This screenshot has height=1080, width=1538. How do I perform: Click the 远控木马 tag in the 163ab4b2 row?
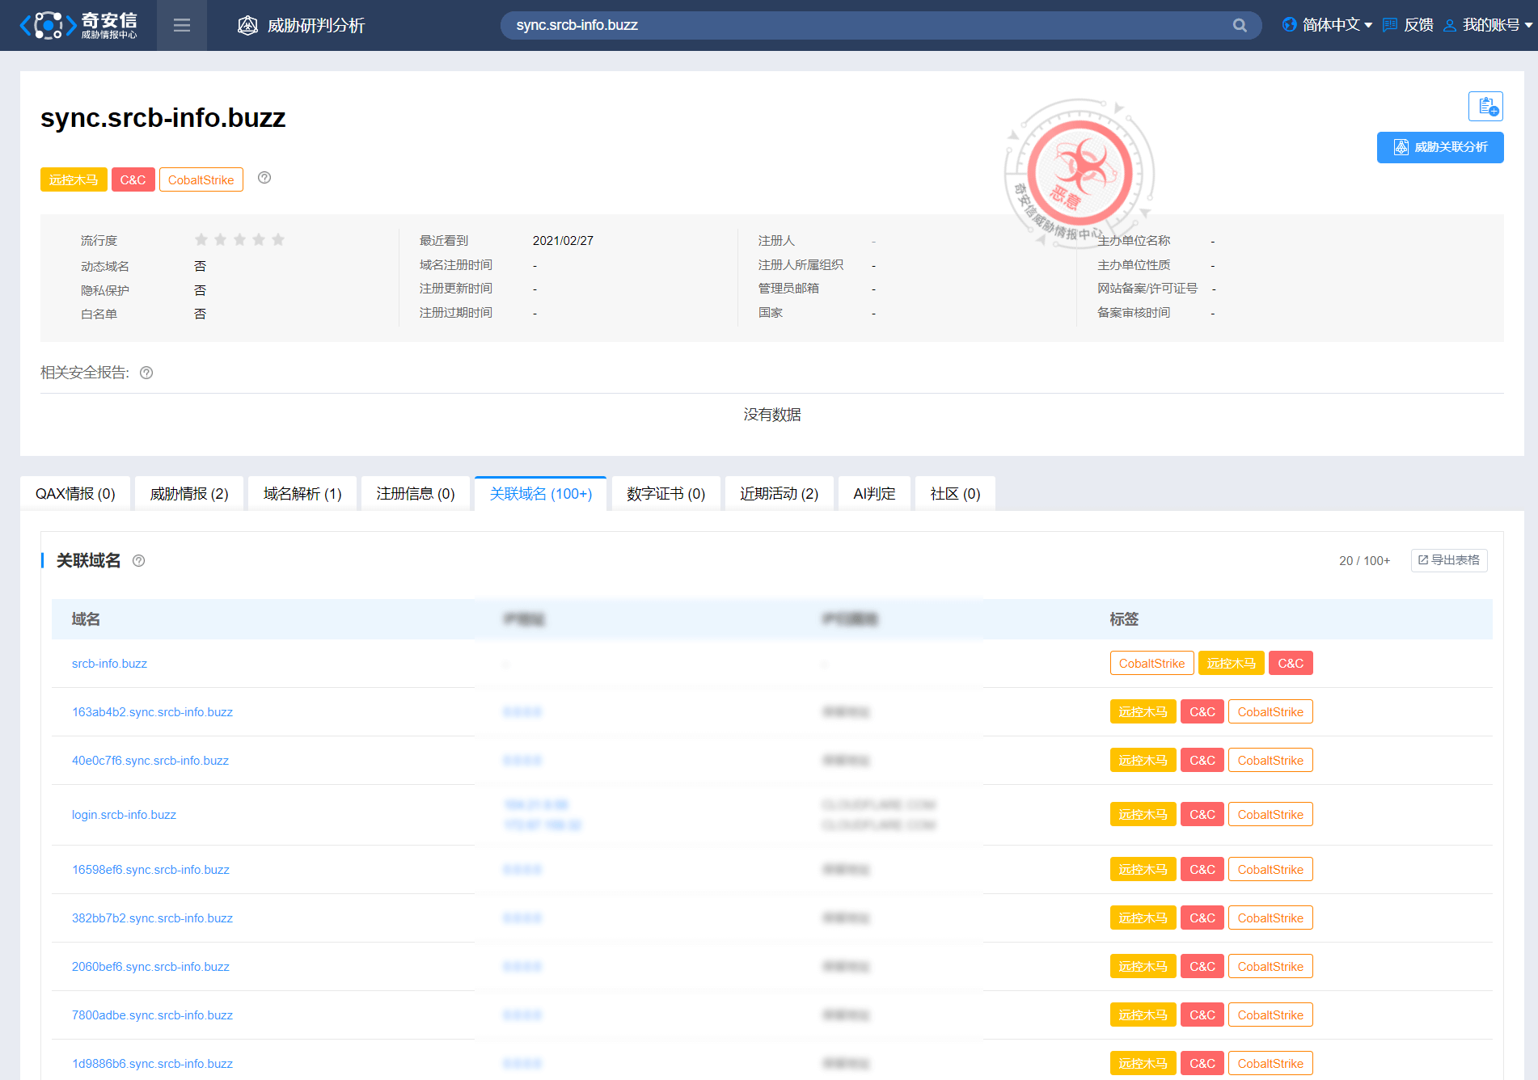point(1143,711)
